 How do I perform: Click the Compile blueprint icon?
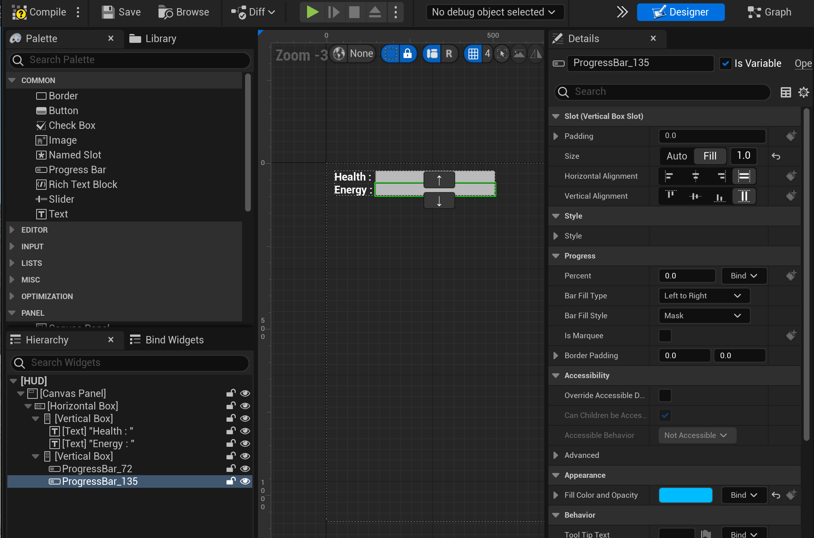pyautogui.click(x=19, y=12)
